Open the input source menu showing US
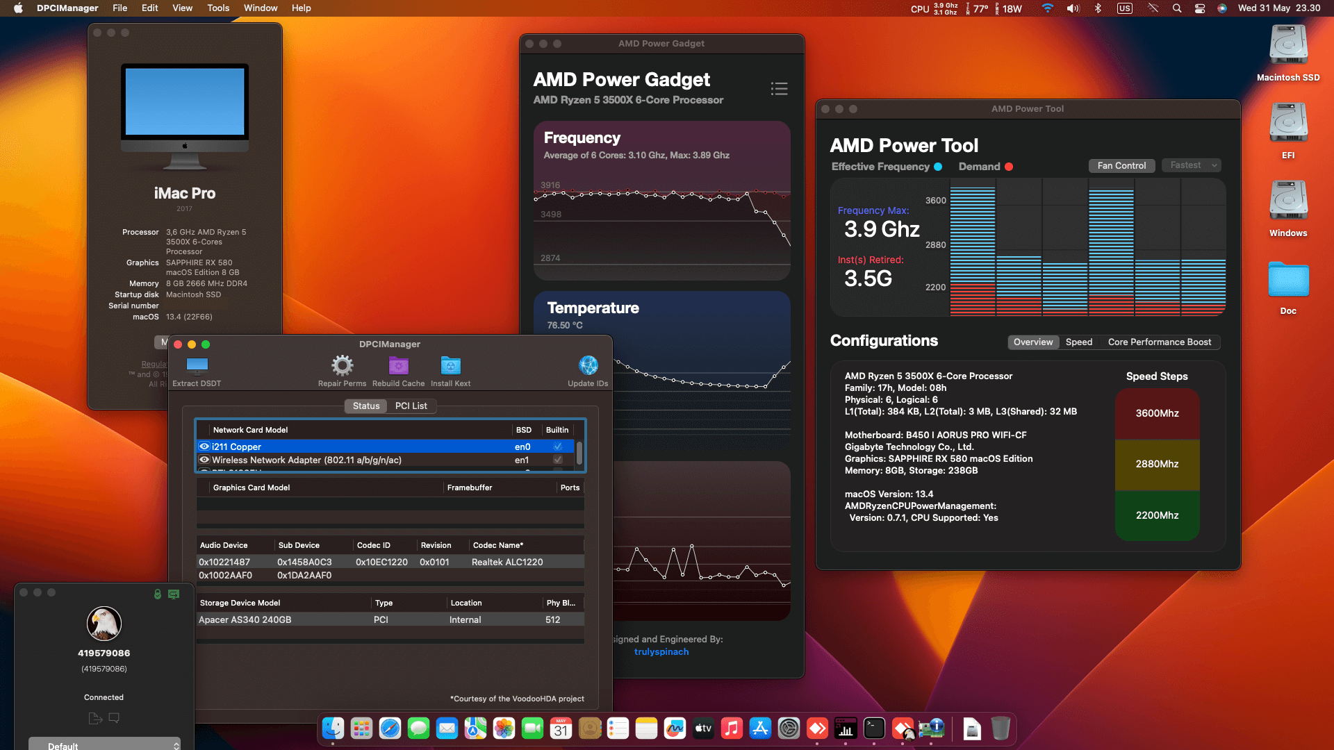1334x750 pixels. pos(1124,8)
